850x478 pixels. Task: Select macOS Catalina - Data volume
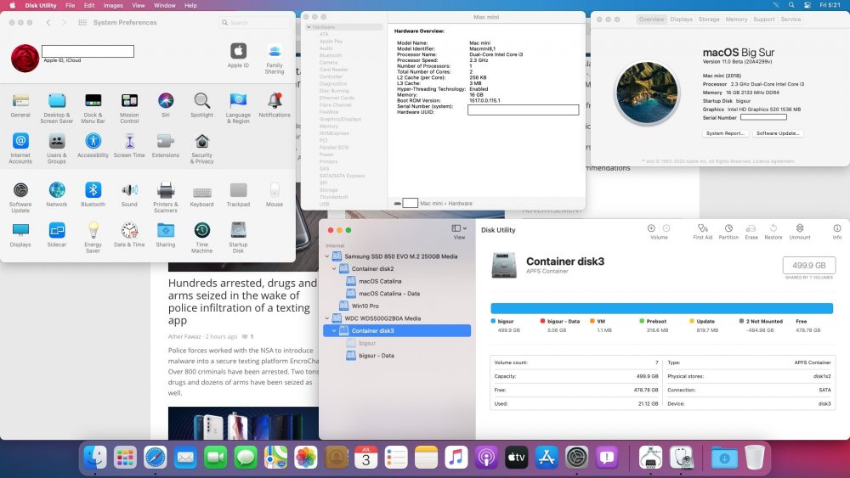pyautogui.click(x=389, y=294)
